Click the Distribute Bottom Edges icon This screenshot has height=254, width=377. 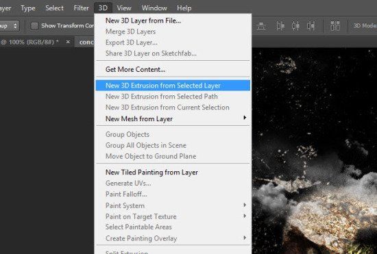click(261, 26)
